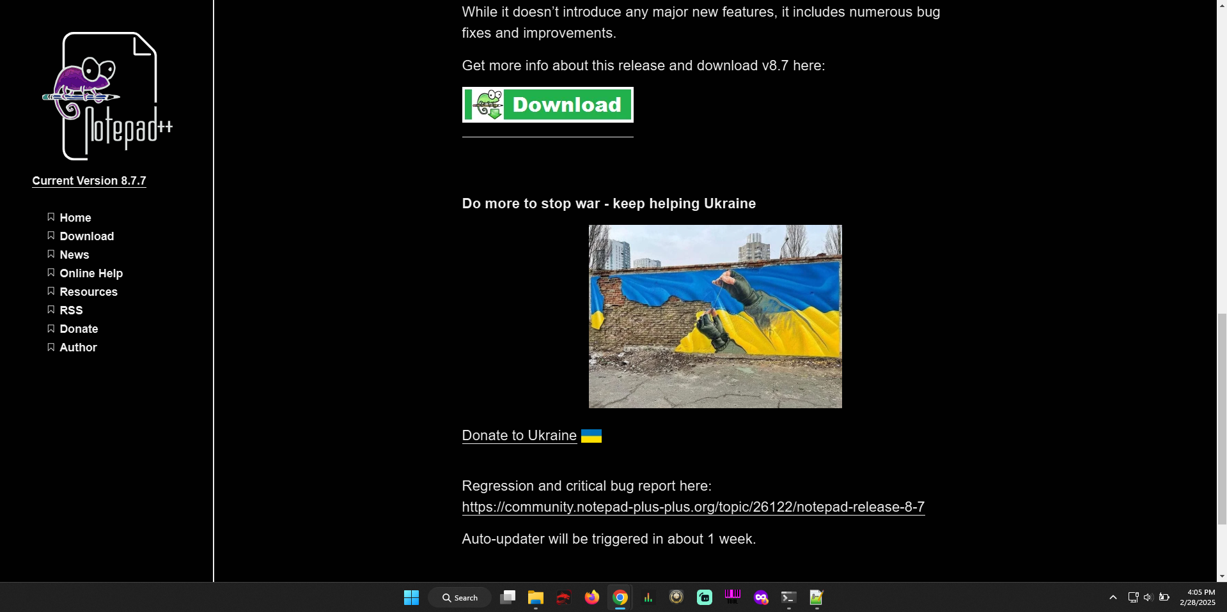Click the volume speaker tray icon

coord(1148,598)
